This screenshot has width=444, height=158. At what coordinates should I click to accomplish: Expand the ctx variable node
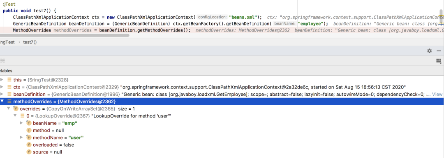tap(2, 87)
